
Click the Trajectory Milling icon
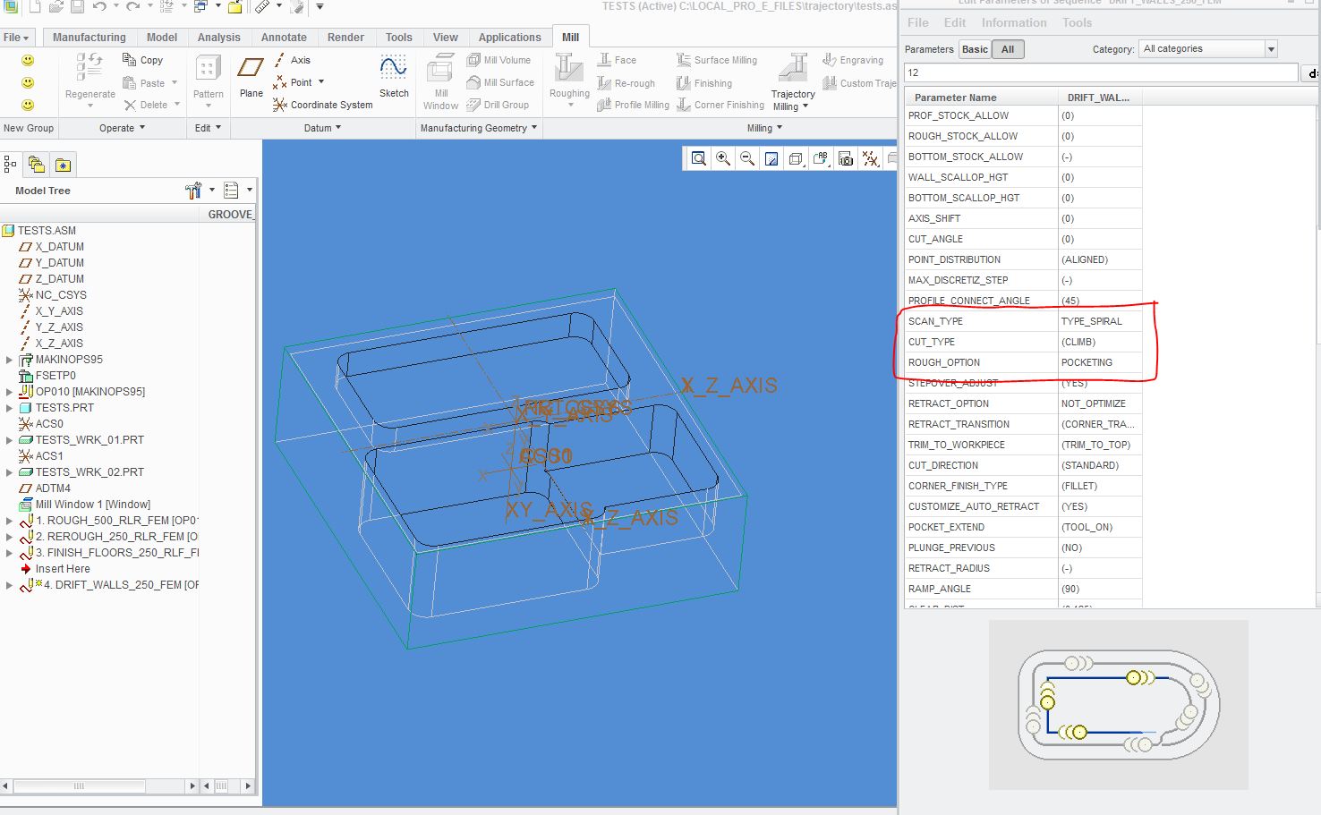793,68
